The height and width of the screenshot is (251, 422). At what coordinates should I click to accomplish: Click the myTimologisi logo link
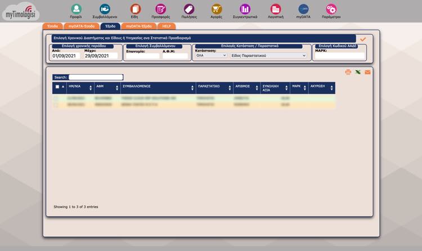[x=21, y=12]
